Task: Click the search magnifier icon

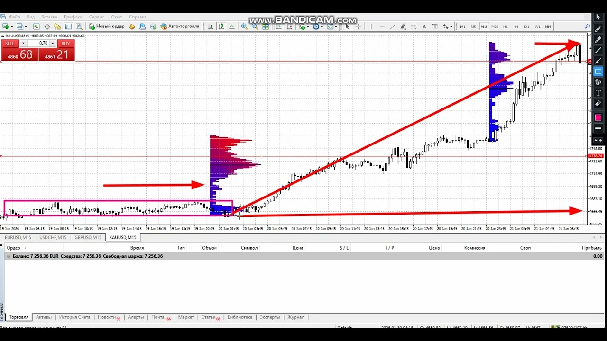Action: 587,27
